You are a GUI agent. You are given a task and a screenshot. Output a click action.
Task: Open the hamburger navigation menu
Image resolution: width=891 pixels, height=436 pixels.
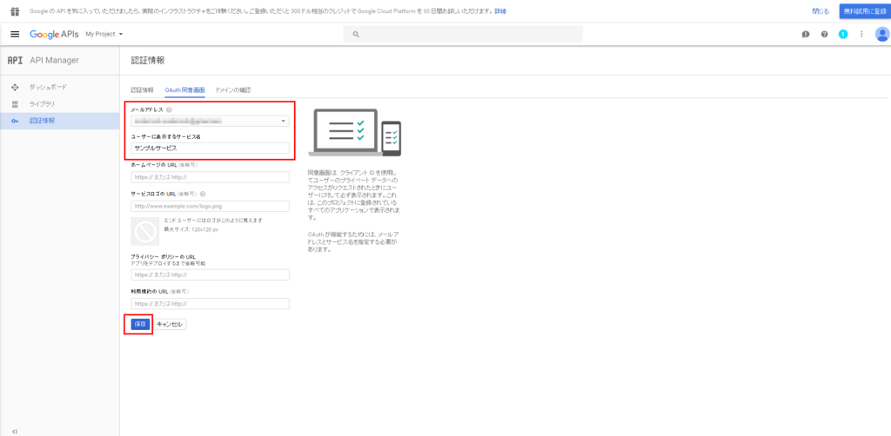[x=16, y=34]
